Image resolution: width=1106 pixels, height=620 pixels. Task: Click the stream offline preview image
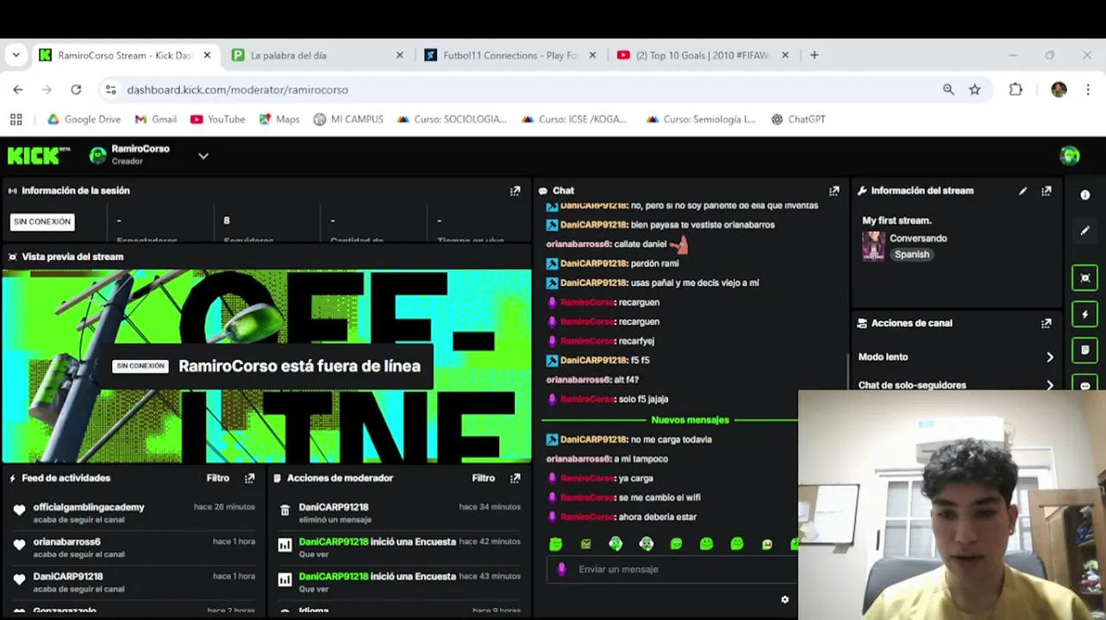[266, 367]
